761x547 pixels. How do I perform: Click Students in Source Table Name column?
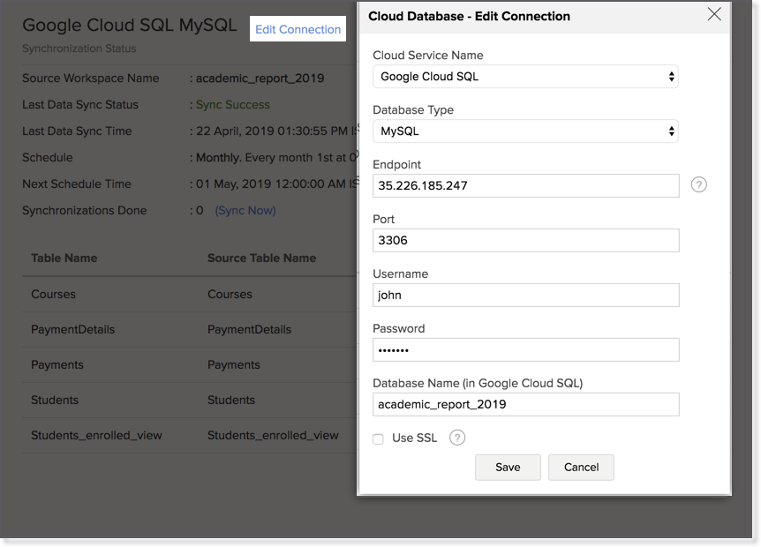click(231, 400)
